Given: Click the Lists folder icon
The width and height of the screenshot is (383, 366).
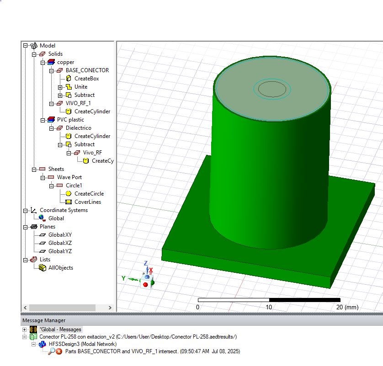Looking at the screenshot, I should click(x=34, y=259).
